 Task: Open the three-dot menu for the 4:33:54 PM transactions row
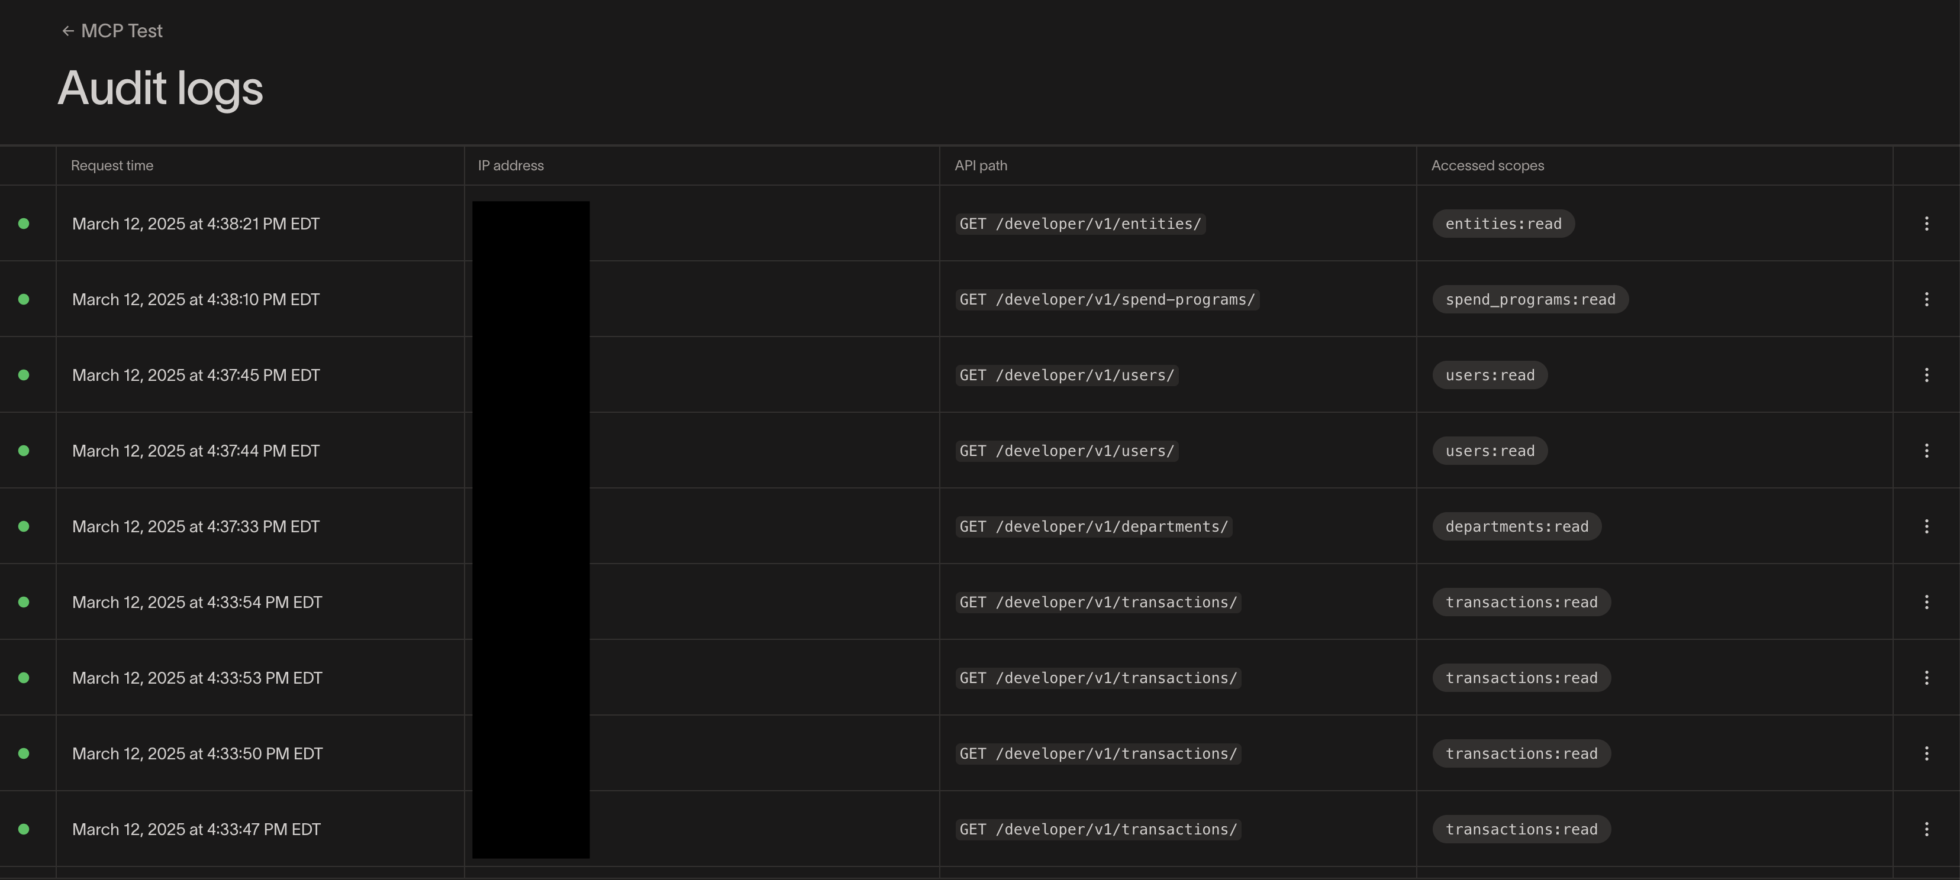click(1926, 603)
